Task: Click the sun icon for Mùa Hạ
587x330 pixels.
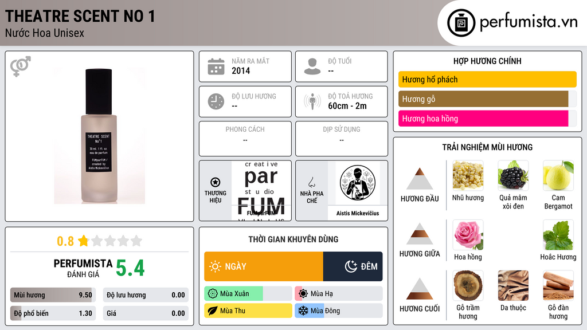Action: [303, 294]
